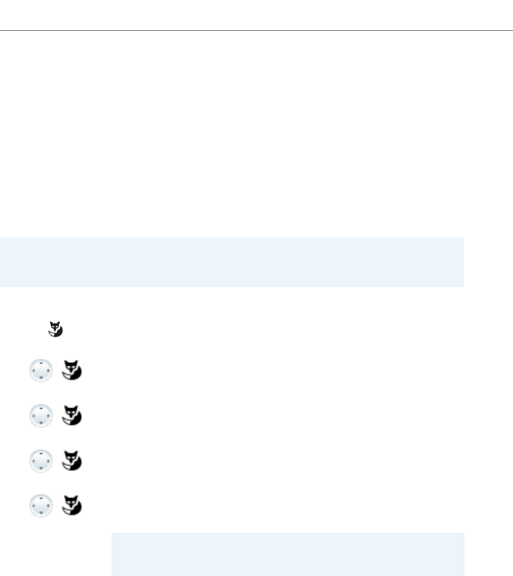Tap the right dot on the second navigation key
Screen dimensions: 513x576
tap(49, 416)
